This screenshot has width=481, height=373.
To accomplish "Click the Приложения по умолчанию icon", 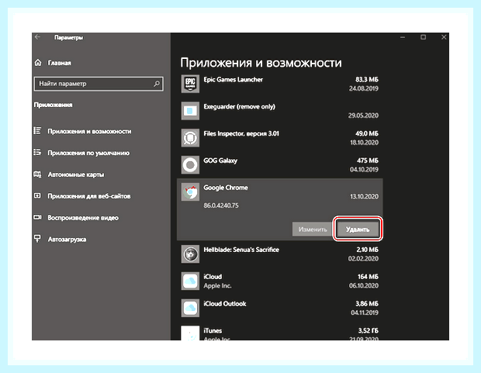I will click(x=37, y=153).
